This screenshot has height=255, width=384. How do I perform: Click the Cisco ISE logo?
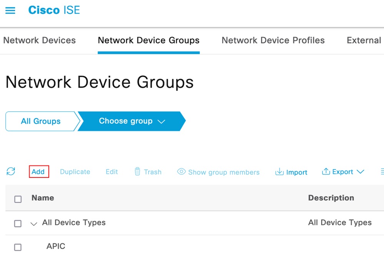tap(54, 10)
